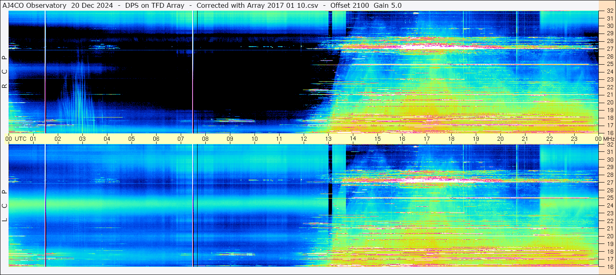This screenshot has width=616, height=275.
Task: Select the date 20 Dec 2024 in header
Action: [92, 6]
